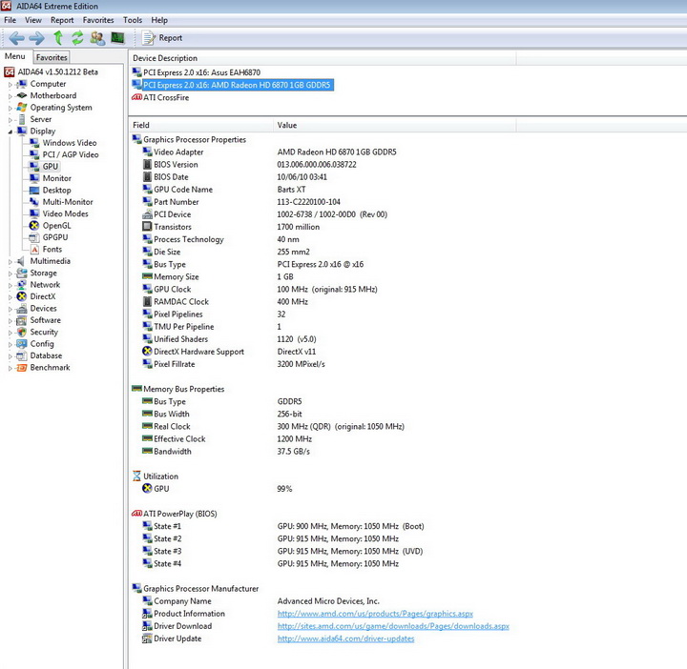Open the monitor diagnostics toolbar icon

[x=117, y=38]
